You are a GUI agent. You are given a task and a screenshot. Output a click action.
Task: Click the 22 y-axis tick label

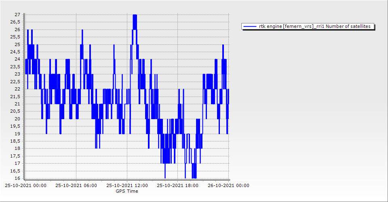17,89
